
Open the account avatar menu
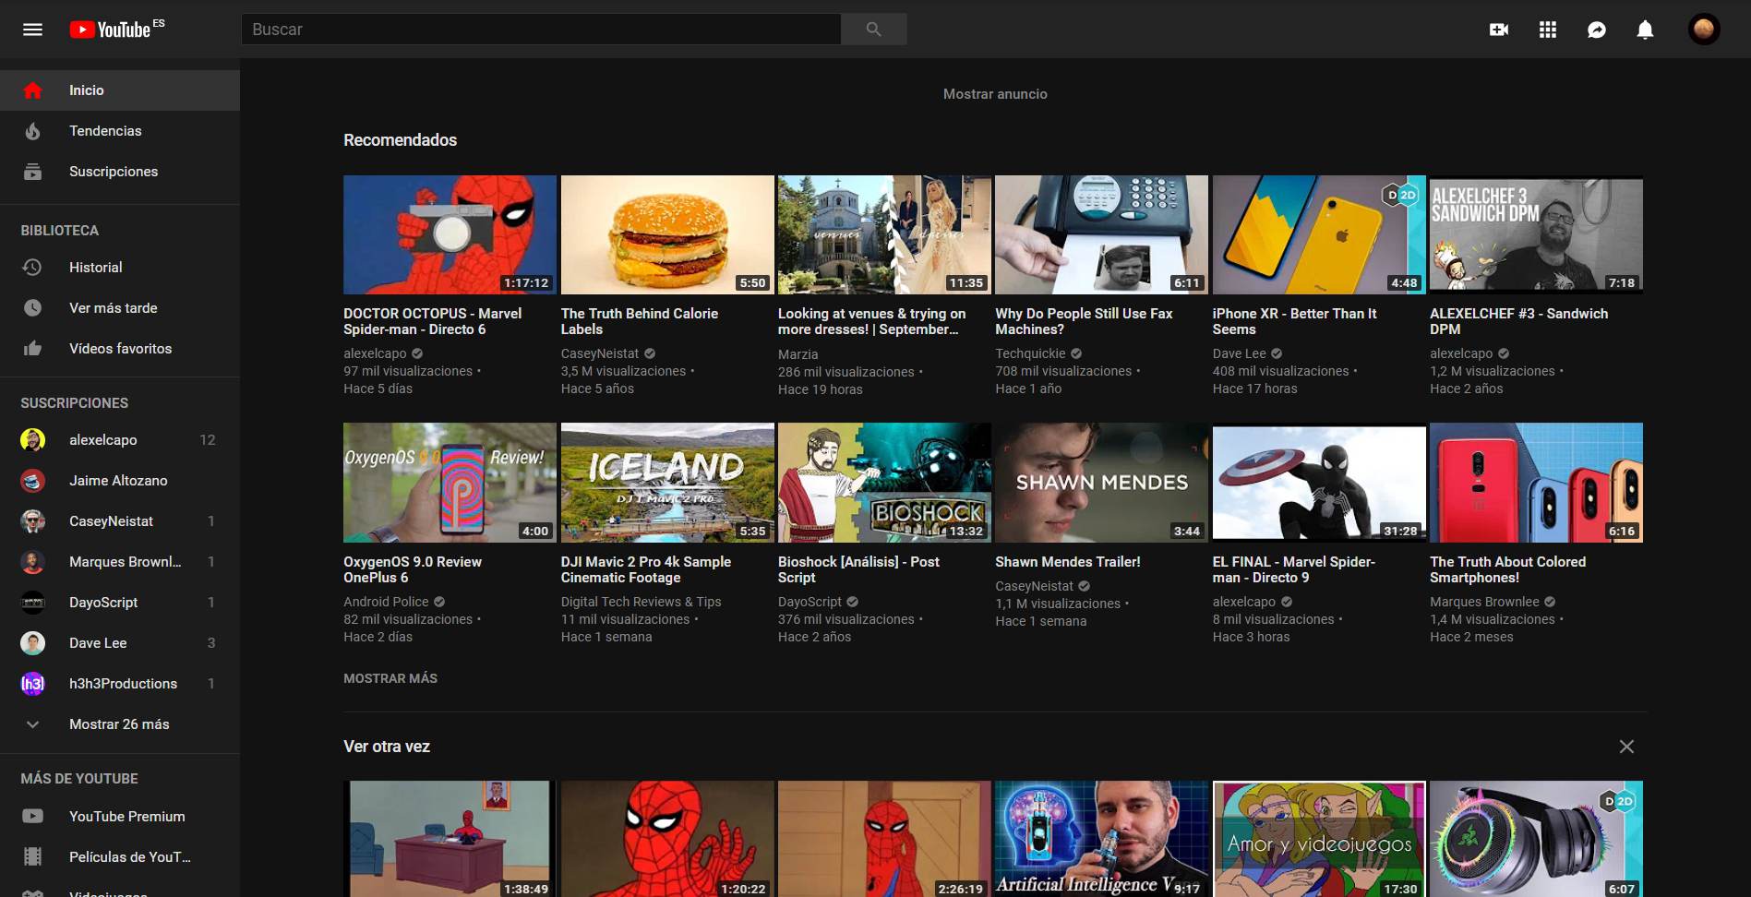tap(1704, 30)
